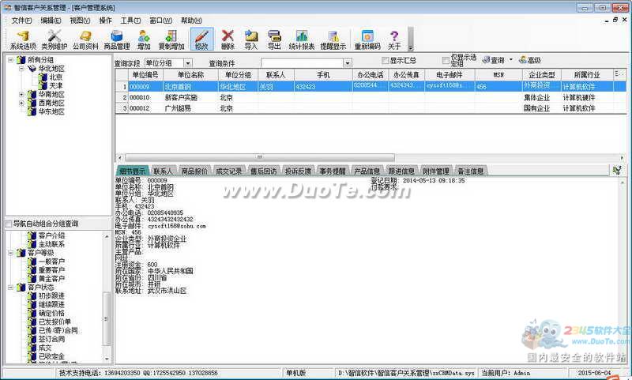Check the 导航自动组合分组查询 checkbox

(x=9, y=224)
